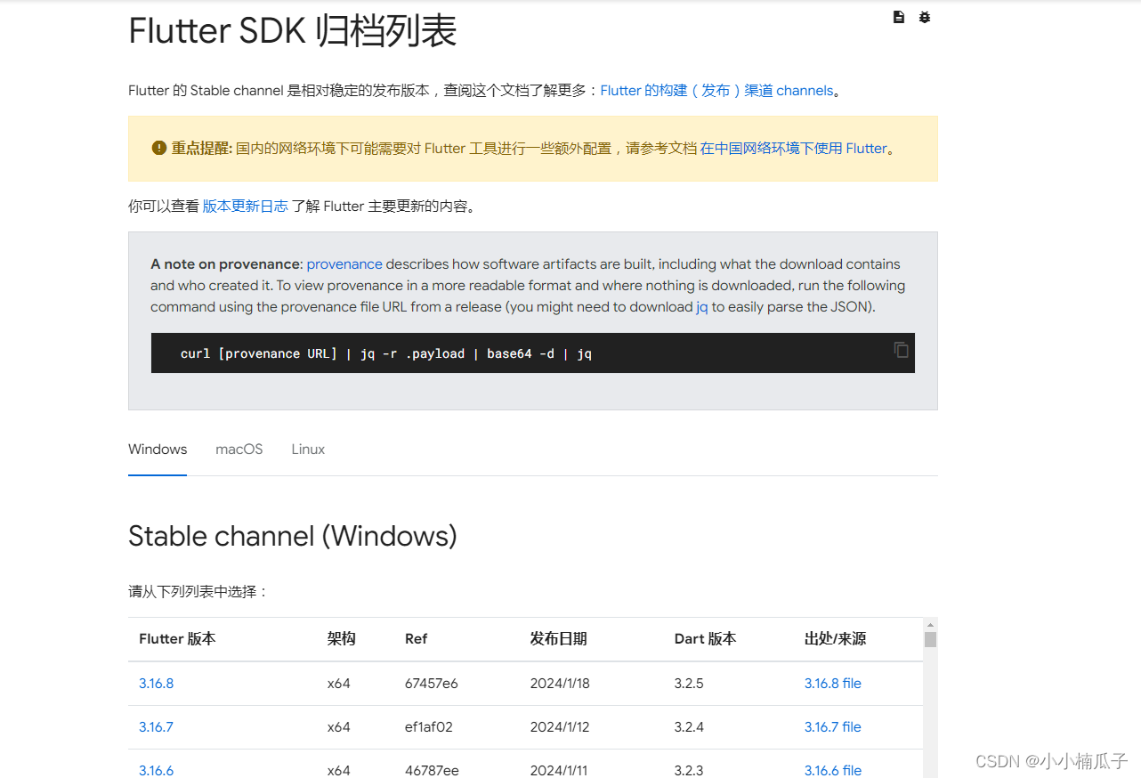Click the Flutter SDK 归档列表 page title
This screenshot has width=1141, height=778.
point(292,30)
